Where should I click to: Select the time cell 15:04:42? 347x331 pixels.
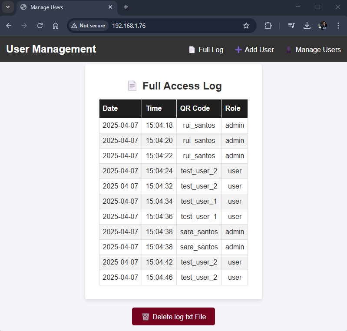159,262
